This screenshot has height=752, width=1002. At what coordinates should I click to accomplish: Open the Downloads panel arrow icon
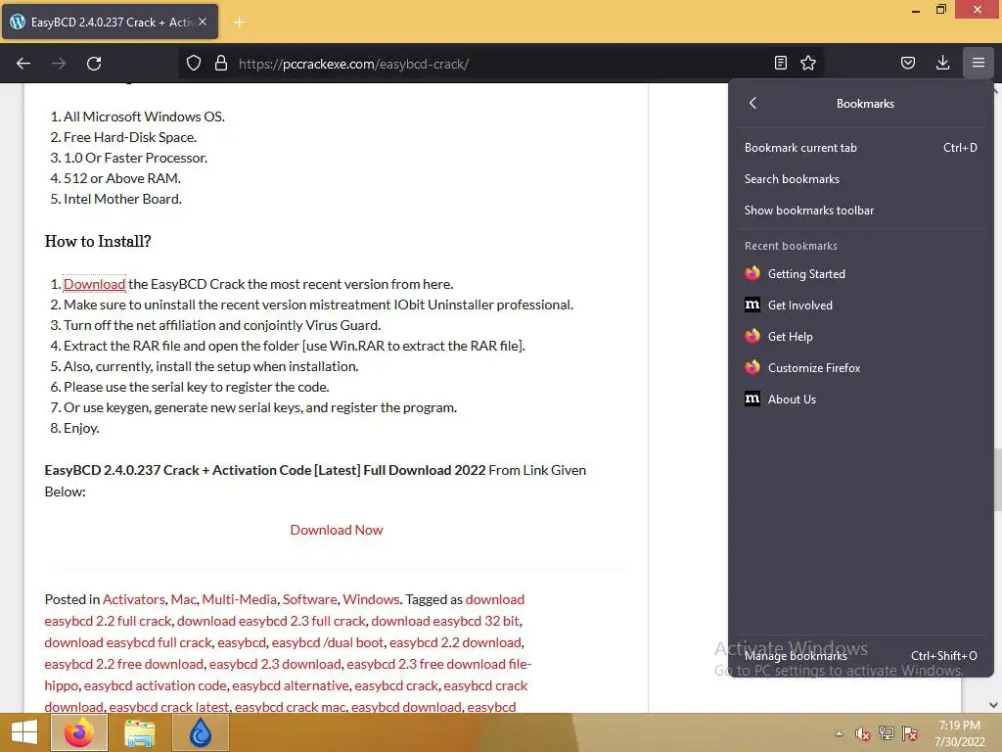tap(942, 63)
